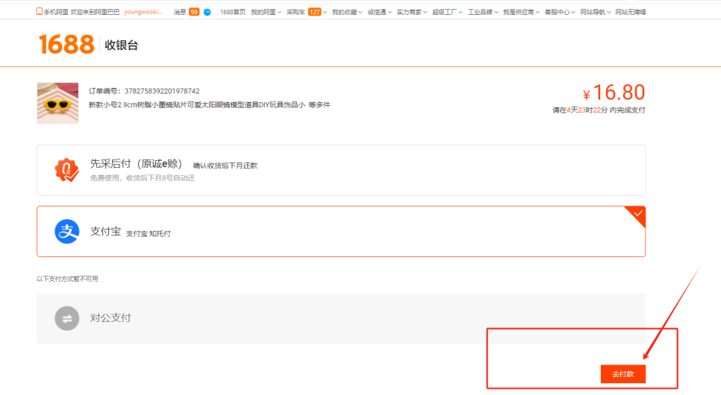
Task: Expand the 超级工厂 dropdown
Action: click(x=447, y=12)
